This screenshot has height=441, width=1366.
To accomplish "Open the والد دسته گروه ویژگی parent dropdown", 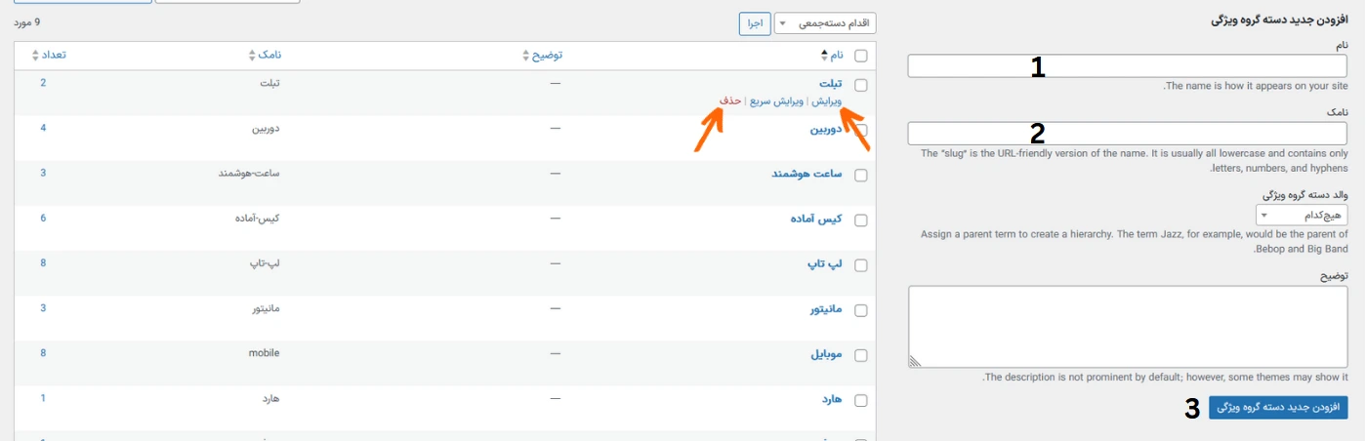I will pyautogui.click(x=1302, y=215).
